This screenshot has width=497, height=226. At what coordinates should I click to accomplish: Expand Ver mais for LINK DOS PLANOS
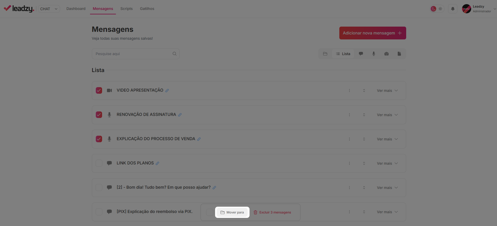point(387,163)
